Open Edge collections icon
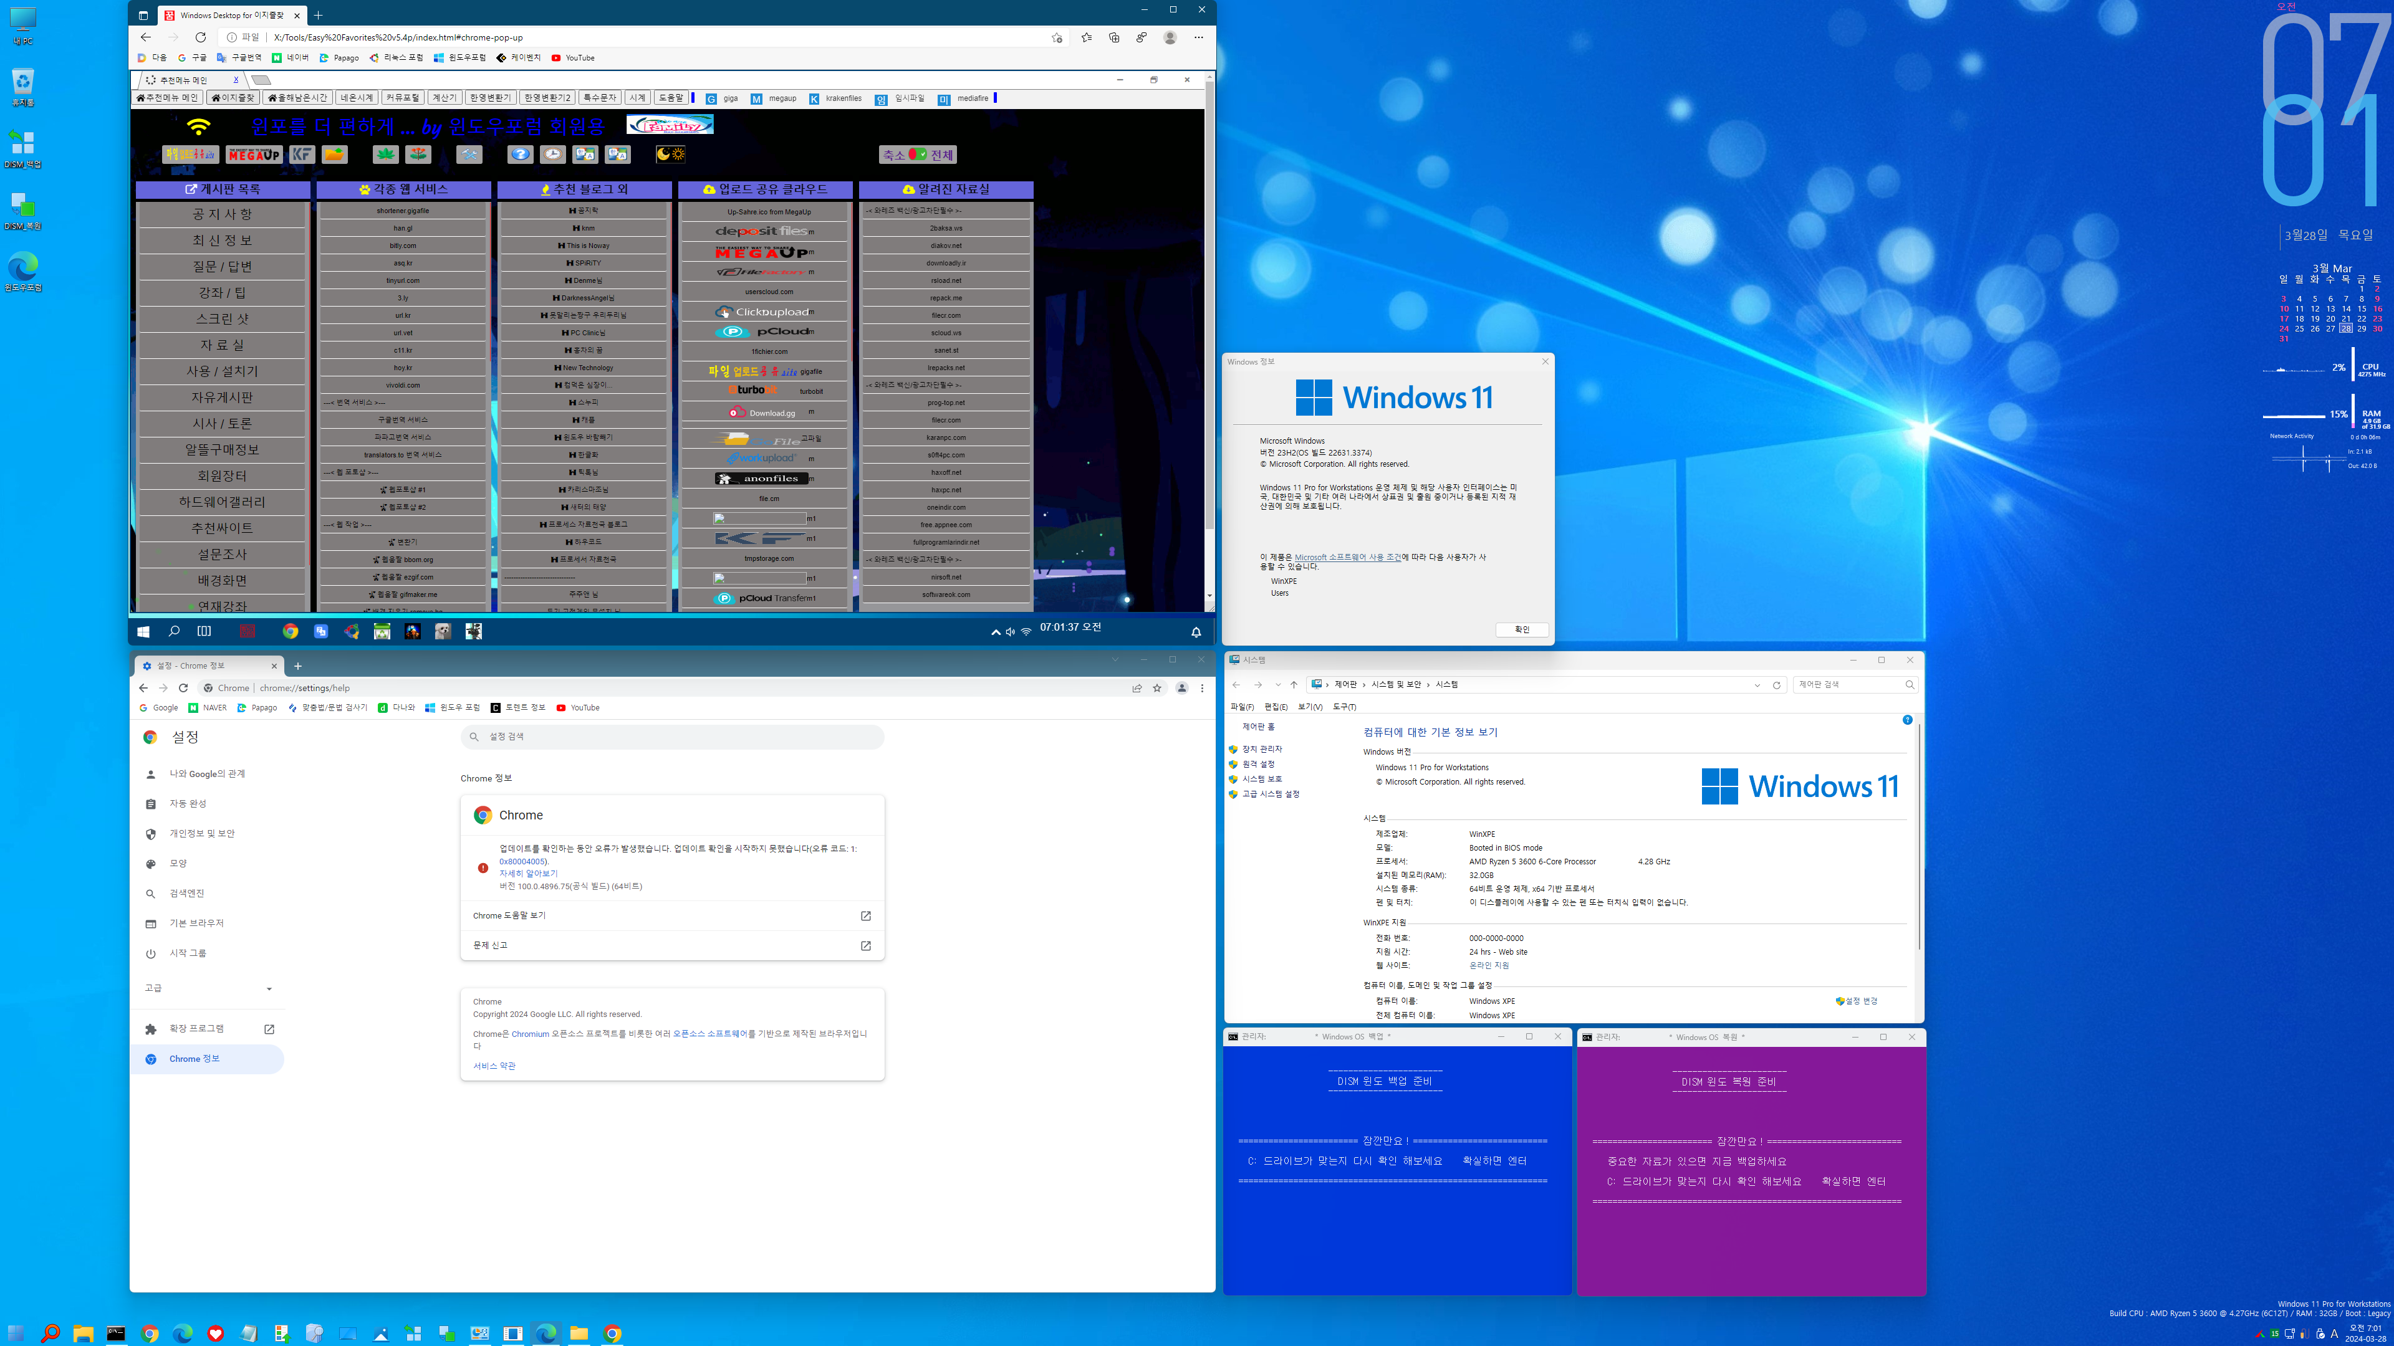Image resolution: width=2394 pixels, height=1346 pixels. point(1114,37)
